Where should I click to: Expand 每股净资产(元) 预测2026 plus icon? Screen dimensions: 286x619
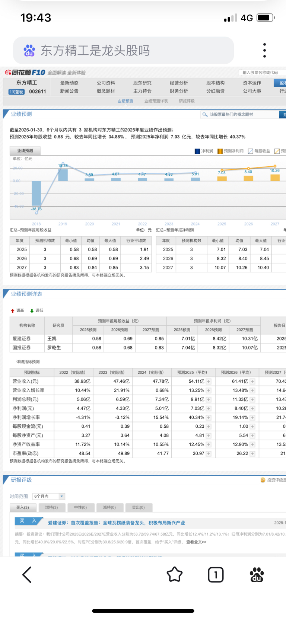(x=252, y=435)
